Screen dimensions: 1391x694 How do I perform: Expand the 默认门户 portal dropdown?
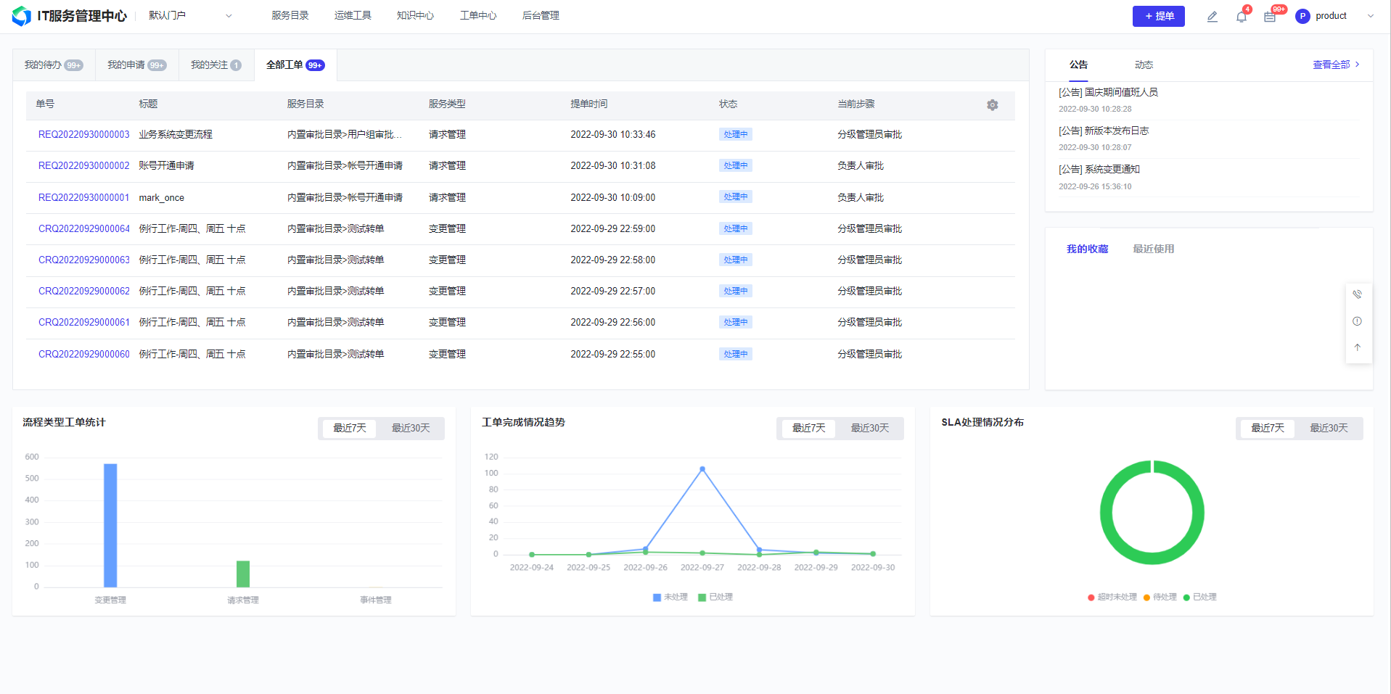pos(229,16)
